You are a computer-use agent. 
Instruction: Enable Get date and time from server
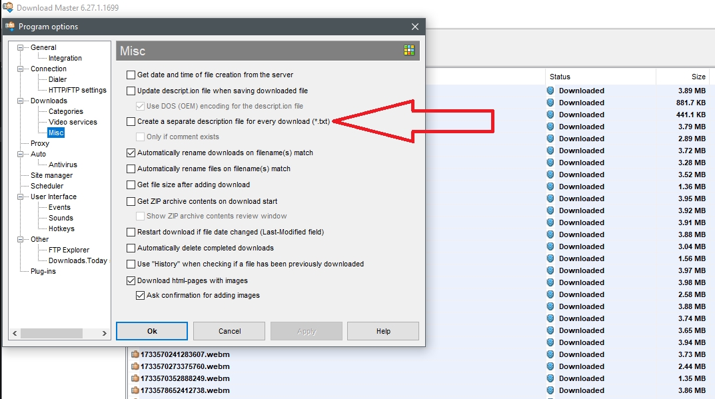coord(131,75)
